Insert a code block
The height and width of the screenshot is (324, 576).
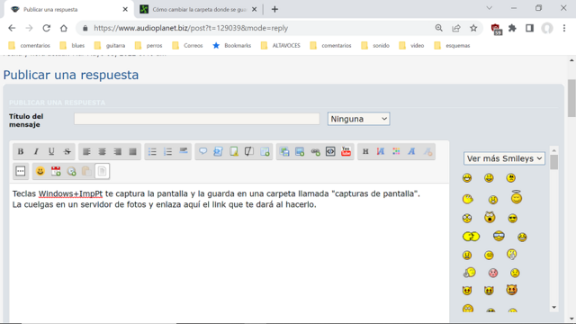330,151
